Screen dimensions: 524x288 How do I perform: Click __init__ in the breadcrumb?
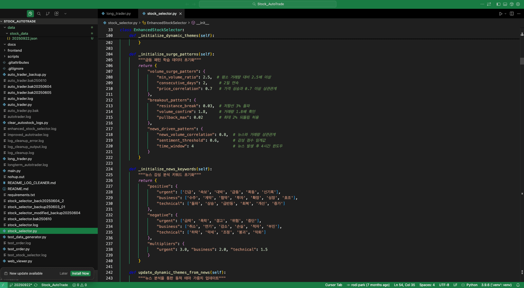click(x=202, y=23)
